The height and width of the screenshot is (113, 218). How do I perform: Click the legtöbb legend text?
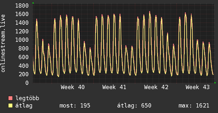click(28, 98)
